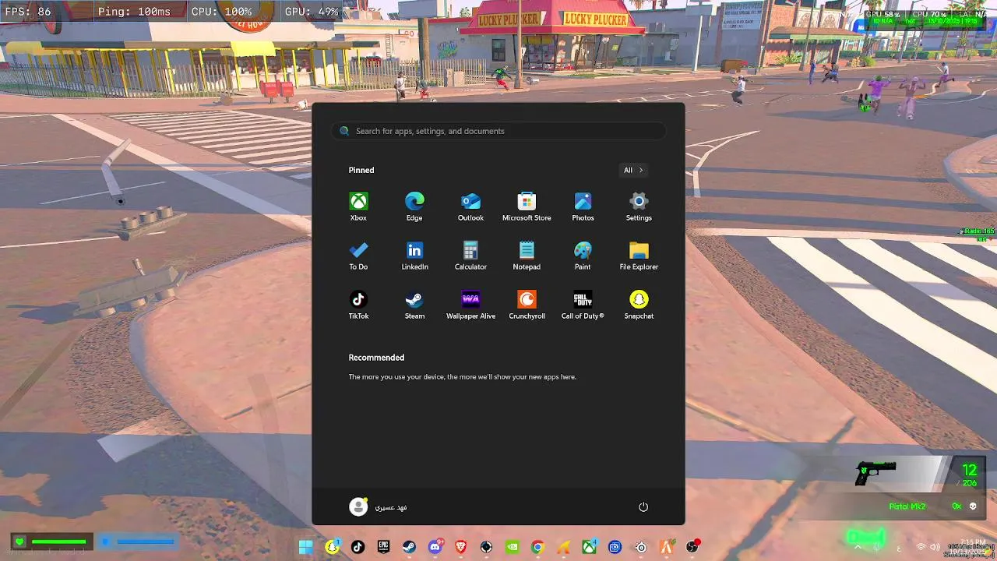Open the Wi-Fi network tray icon

921,547
